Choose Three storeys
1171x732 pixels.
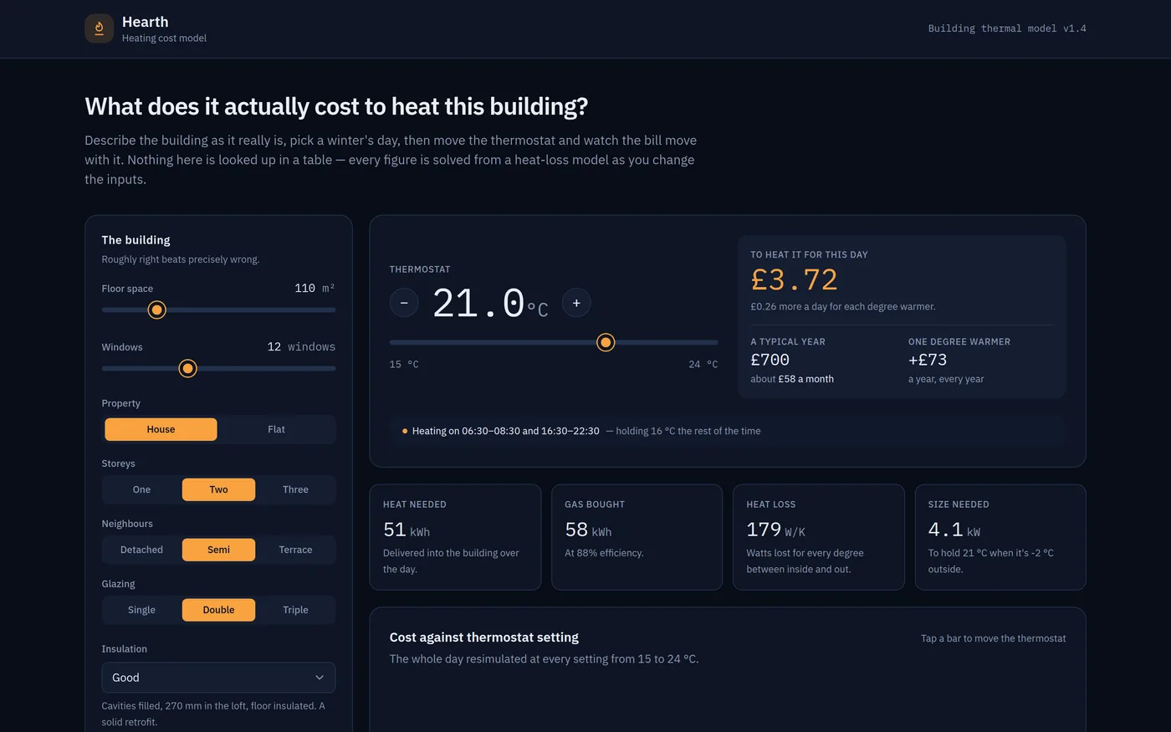(295, 489)
